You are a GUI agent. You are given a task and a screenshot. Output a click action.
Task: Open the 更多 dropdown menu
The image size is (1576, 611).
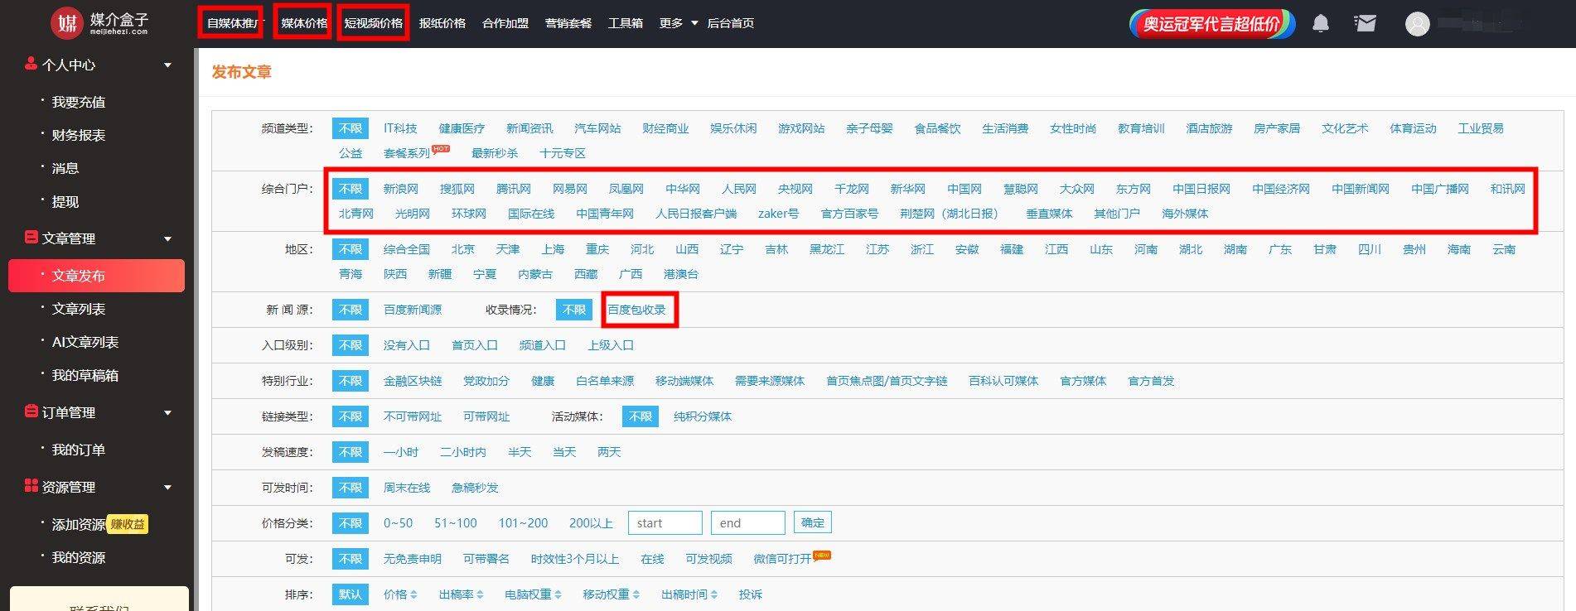tap(679, 23)
